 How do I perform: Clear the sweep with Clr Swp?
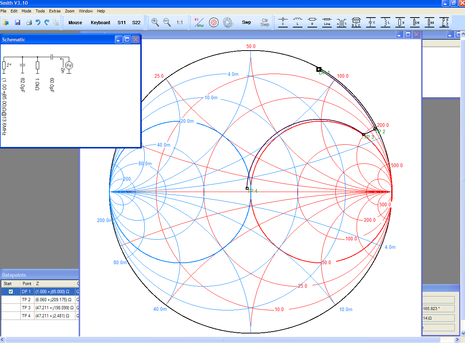pos(265,22)
